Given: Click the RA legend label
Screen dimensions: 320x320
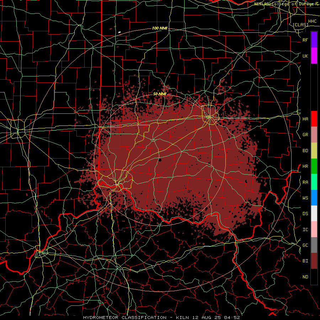Looking at the screenshot, I should point(305,182).
